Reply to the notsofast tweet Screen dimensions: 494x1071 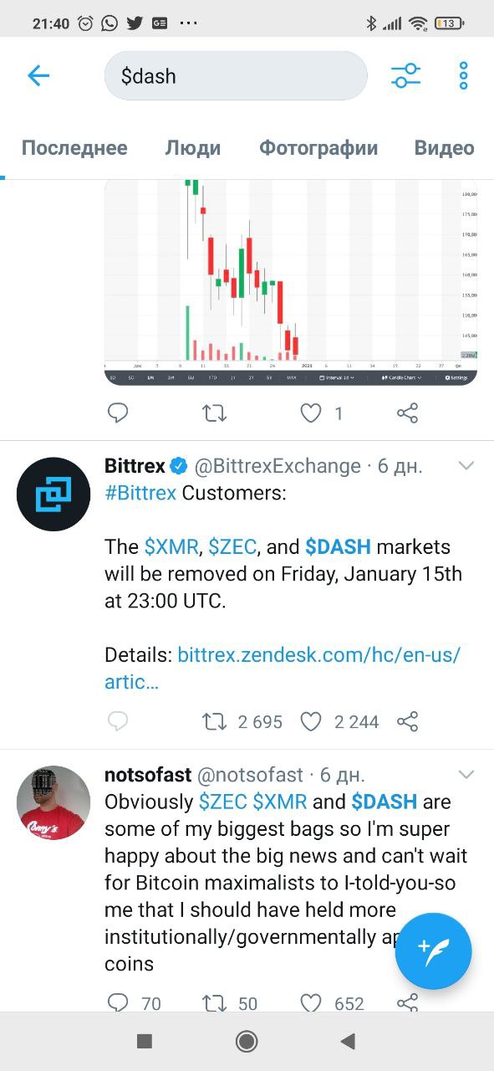[119, 1002]
